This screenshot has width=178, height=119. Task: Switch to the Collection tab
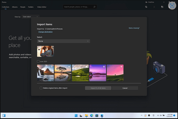(x=5, y=7)
